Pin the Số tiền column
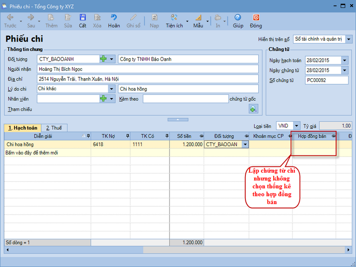Screen dimensions: 356x267 coord(201,136)
